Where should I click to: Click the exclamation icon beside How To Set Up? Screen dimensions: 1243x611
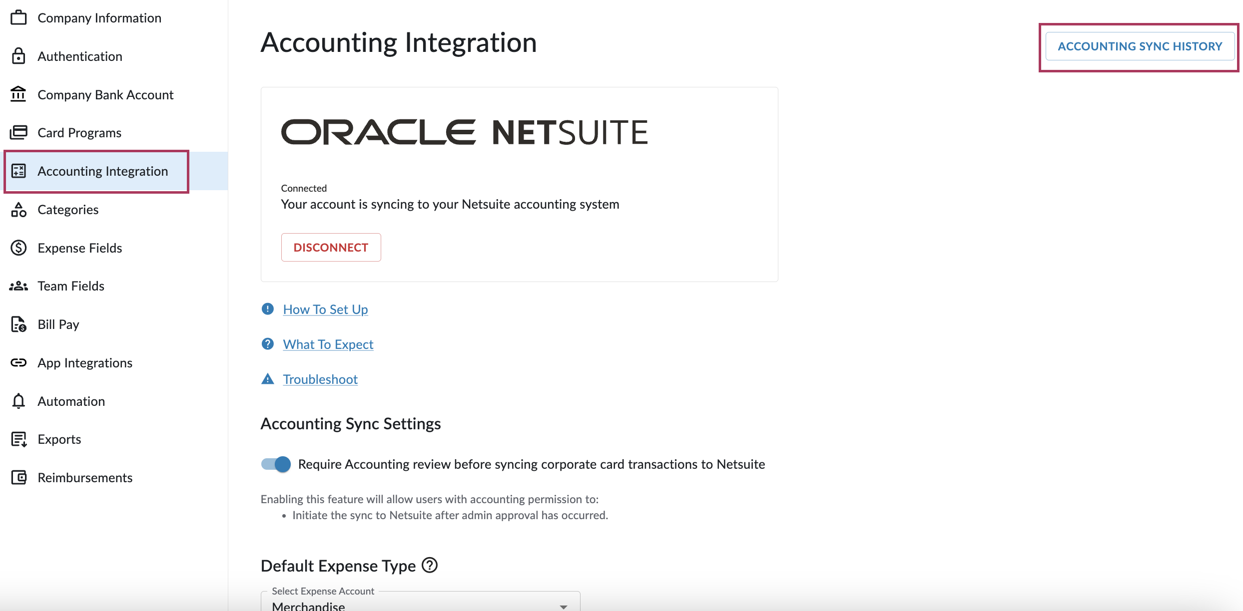point(268,309)
